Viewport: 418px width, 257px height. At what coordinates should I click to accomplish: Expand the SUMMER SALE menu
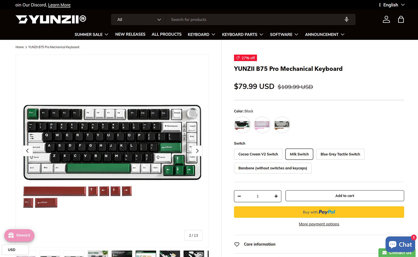(92, 34)
